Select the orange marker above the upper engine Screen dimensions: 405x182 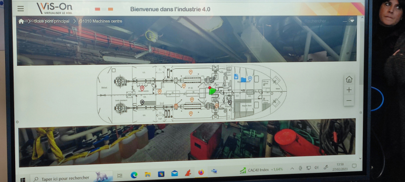(x=191, y=72)
